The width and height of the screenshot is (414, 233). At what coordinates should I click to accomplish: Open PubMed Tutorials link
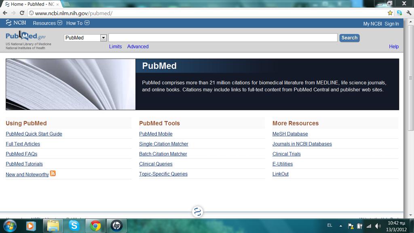pos(24,164)
